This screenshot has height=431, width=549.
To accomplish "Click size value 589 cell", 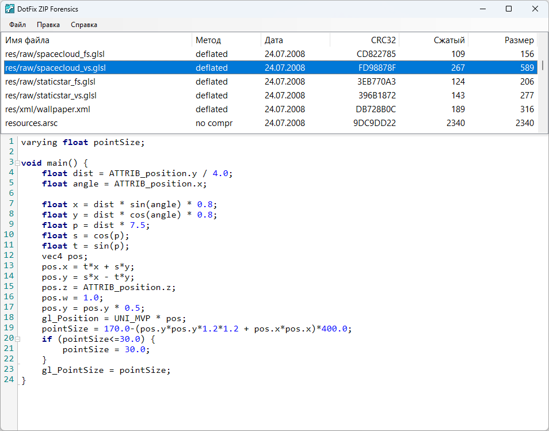I will coord(527,67).
